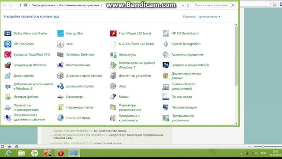Open the Звук speaker icon
Image resolution: width=282 pixels, height=159 pixels.
(113, 86)
